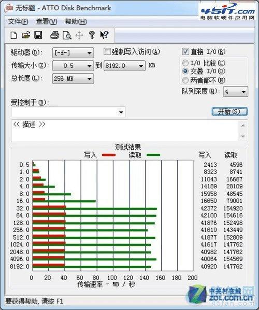Click the 8192.0 row label in chart

click(x=20, y=266)
